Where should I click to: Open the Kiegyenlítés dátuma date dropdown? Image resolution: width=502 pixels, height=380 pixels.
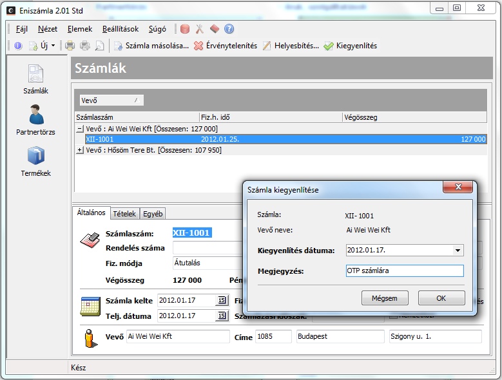458,251
